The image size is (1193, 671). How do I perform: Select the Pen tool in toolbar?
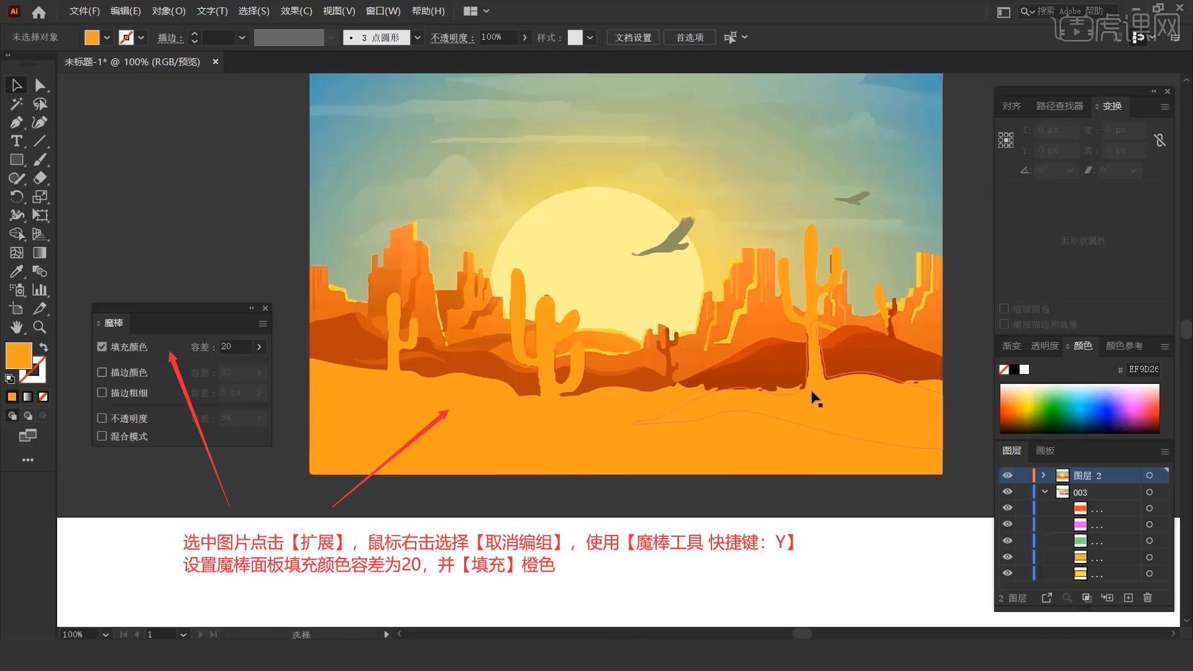click(16, 122)
